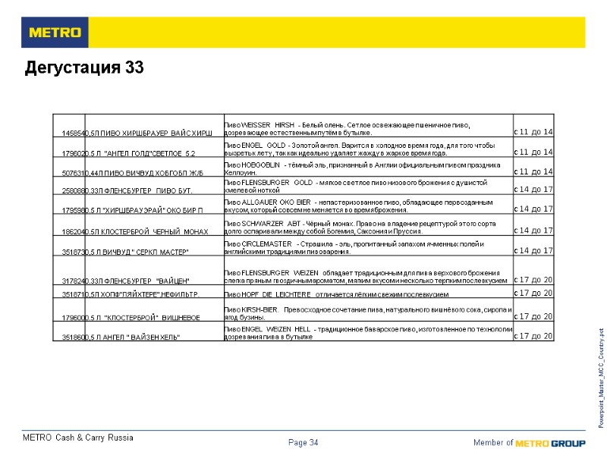Image resolution: width=607 pixels, height=455 pixels.
Task: Select the cell 'ВИЧВУД "СЕРКЛ МАСТЕР"'
Action: [x=155, y=246]
